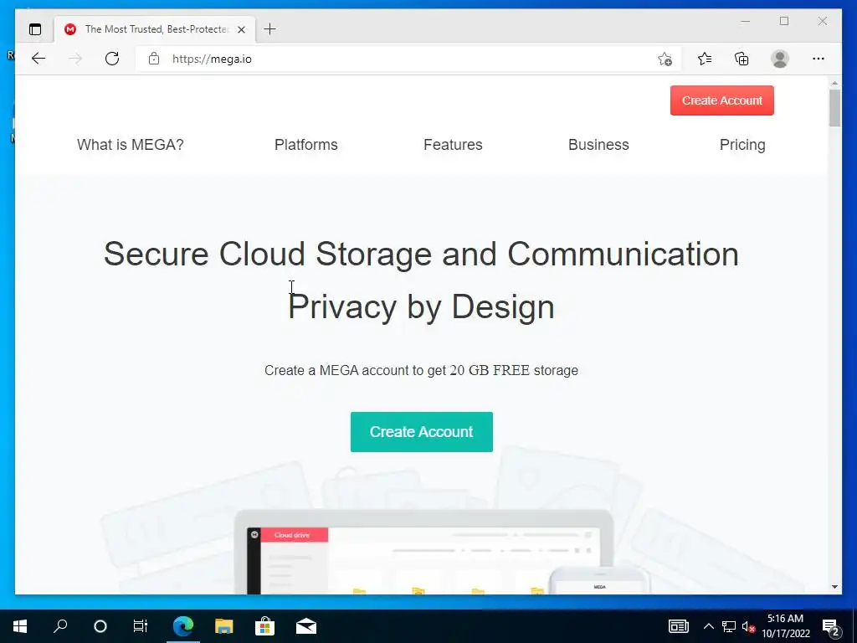857x643 pixels.
Task: Click the page scrollbar up arrow
Action: click(834, 83)
